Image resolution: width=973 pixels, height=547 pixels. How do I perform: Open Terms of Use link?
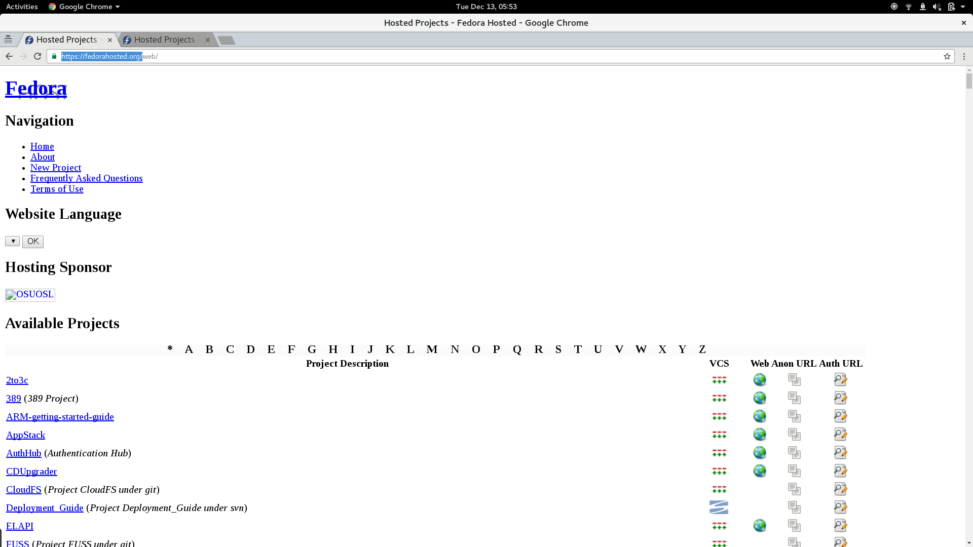57,189
